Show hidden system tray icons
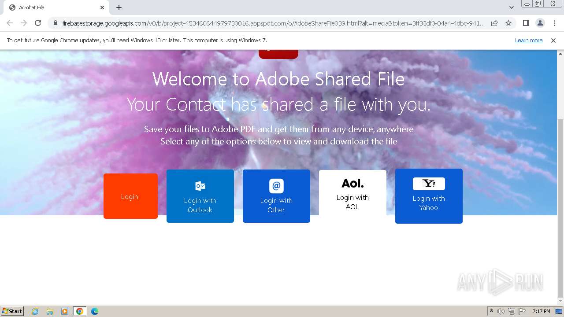The width and height of the screenshot is (564, 317). click(491, 311)
